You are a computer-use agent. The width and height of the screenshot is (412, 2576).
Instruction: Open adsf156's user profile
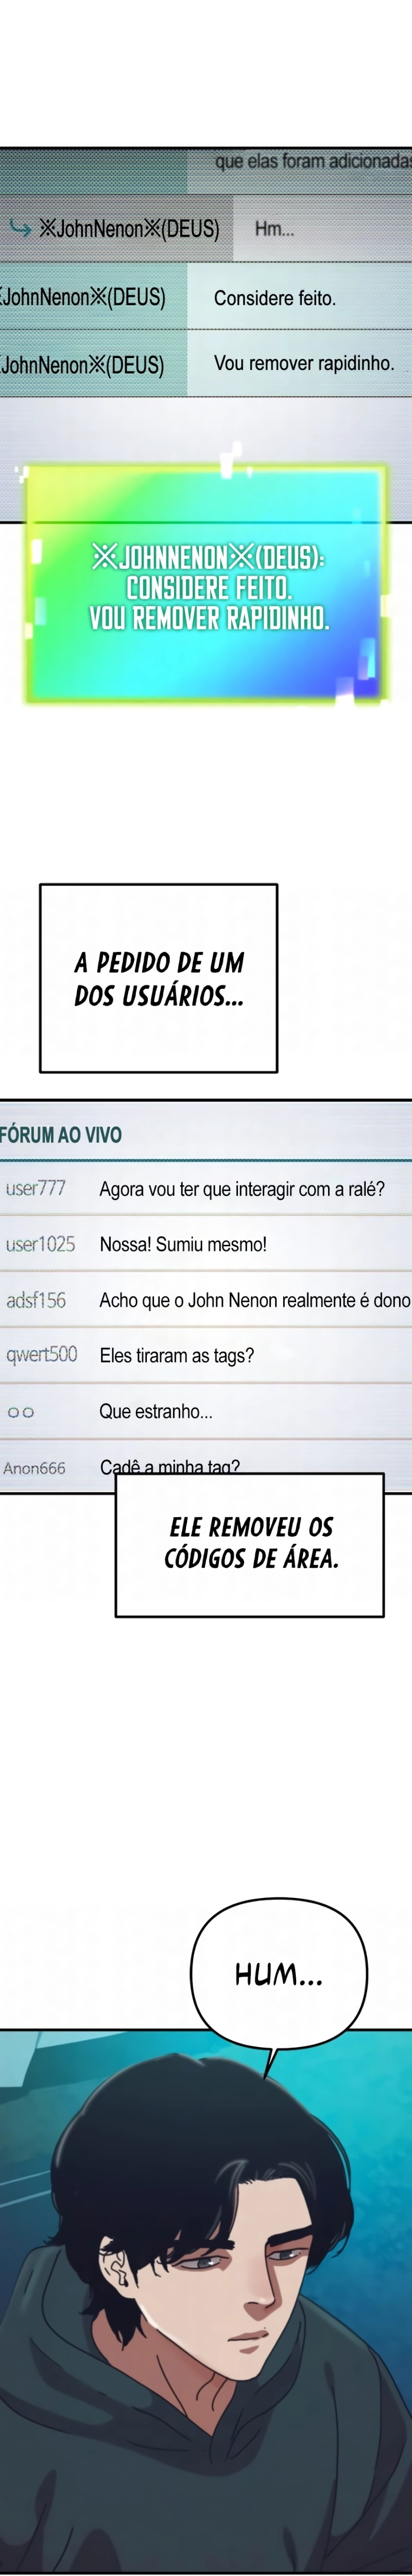pos(36,1300)
